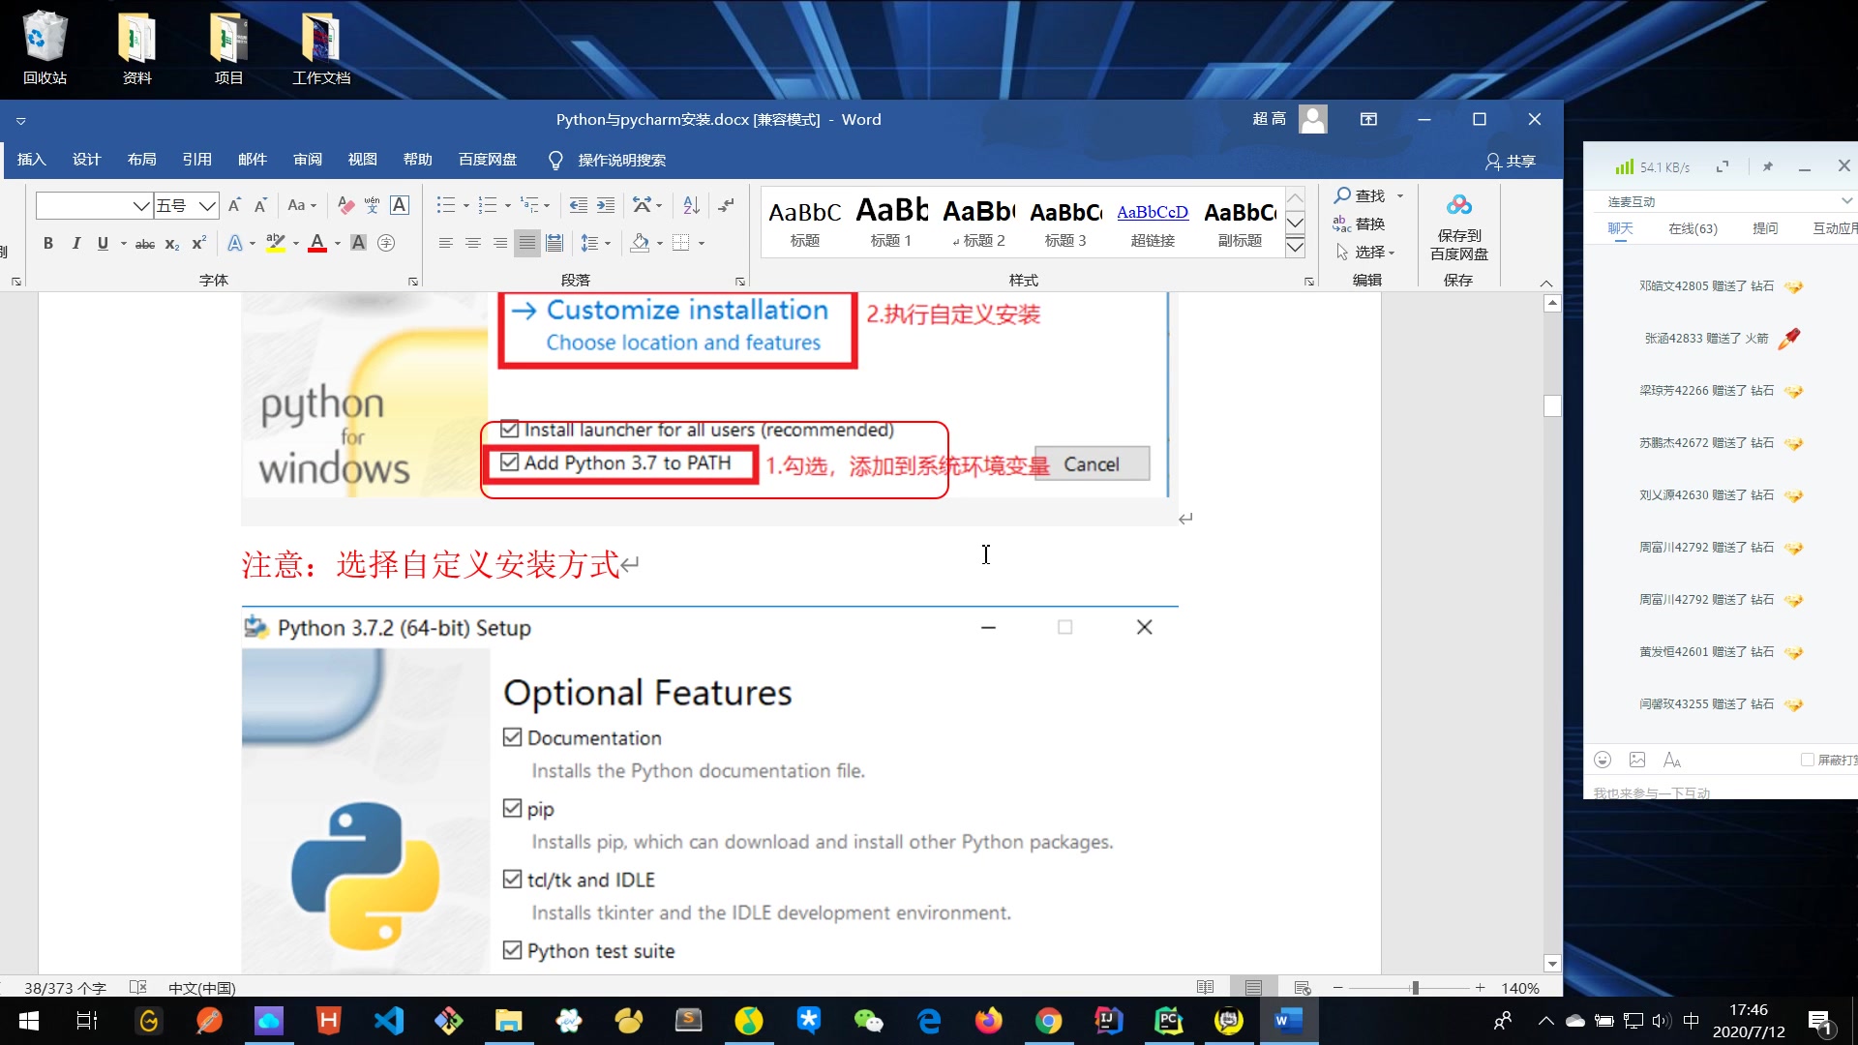Click the Underline formatting icon
The width and height of the screenshot is (1858, 1045).
point(100,243)
